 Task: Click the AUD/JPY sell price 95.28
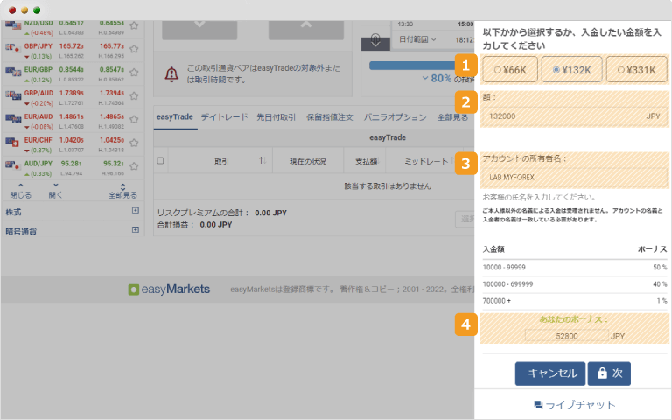point(71,164)
